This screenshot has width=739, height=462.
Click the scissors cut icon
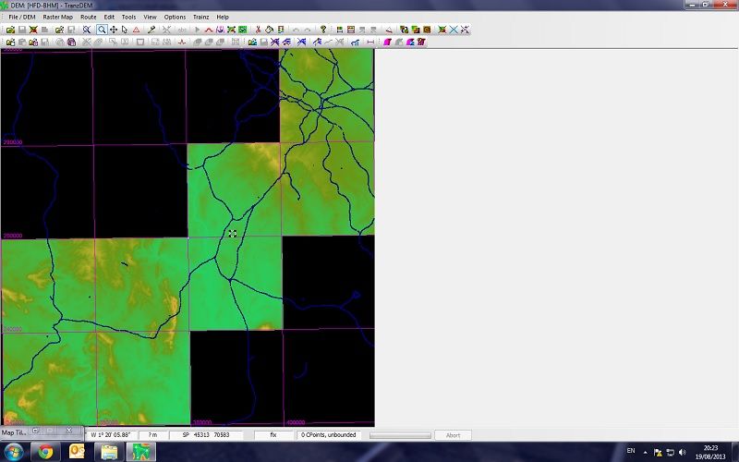click(x=257, y=30)
